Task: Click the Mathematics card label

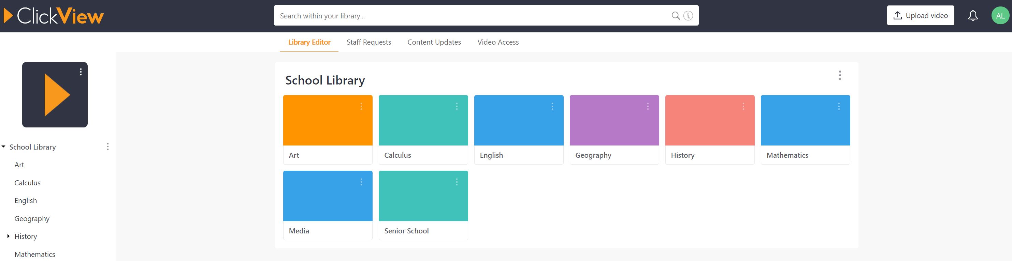Action: (787, 155)
